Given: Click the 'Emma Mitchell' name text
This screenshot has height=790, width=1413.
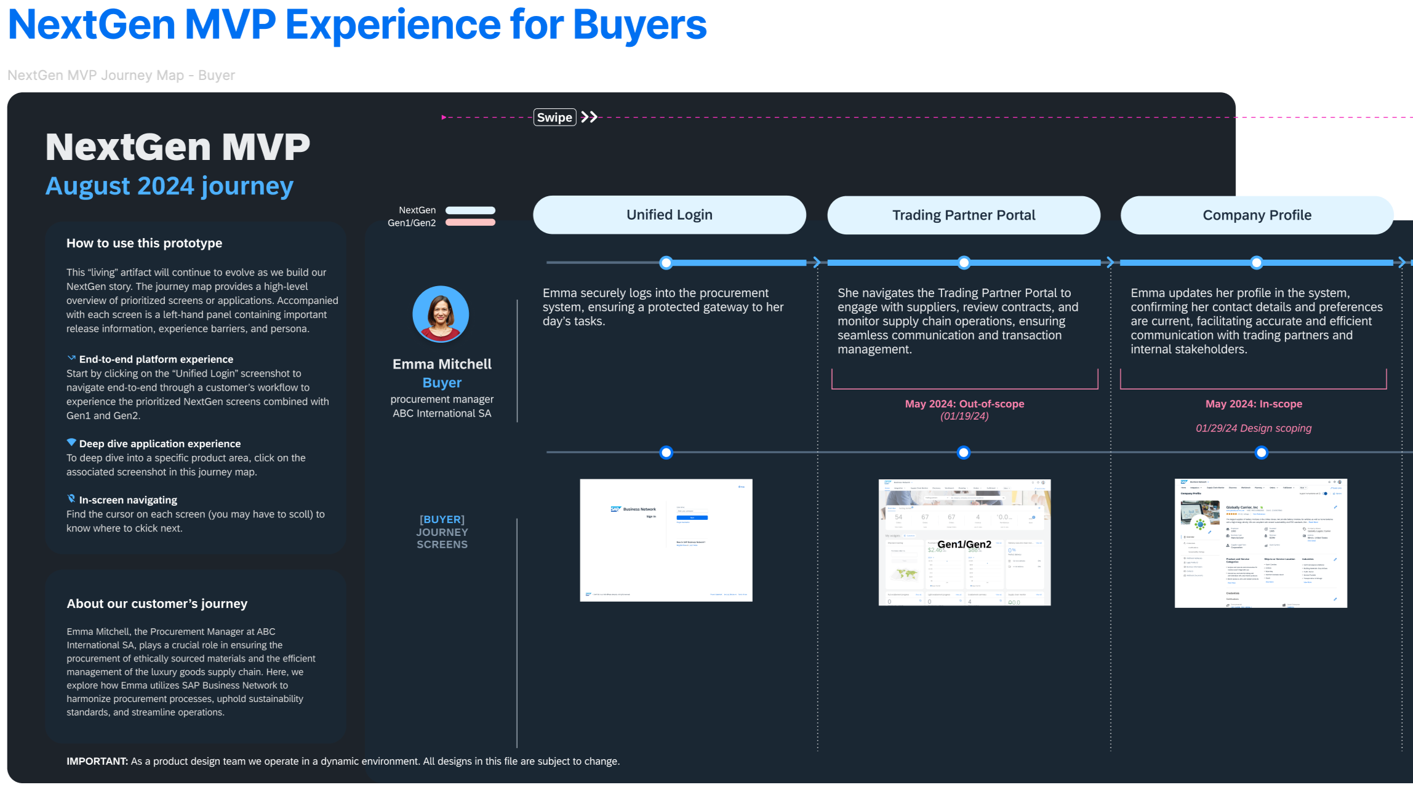Looking at the screenshot, I should [x=442, y=364].
